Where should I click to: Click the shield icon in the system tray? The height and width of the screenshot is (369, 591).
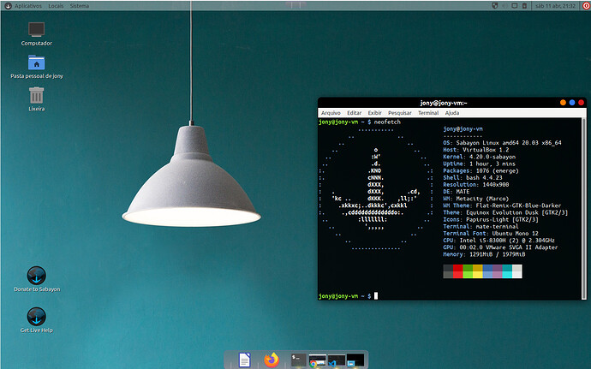pos(495,6)
